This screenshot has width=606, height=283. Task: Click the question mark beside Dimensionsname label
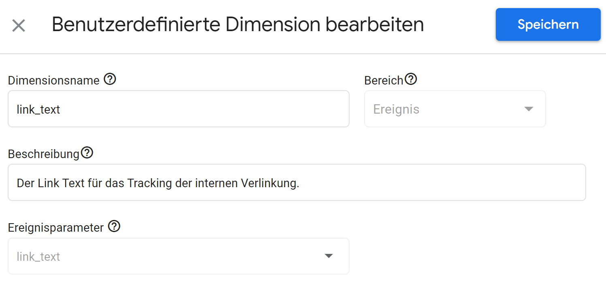pyautogui.click(x=109, y=79)
